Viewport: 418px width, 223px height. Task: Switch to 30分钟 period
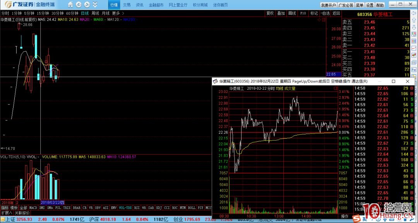(57, 13)
